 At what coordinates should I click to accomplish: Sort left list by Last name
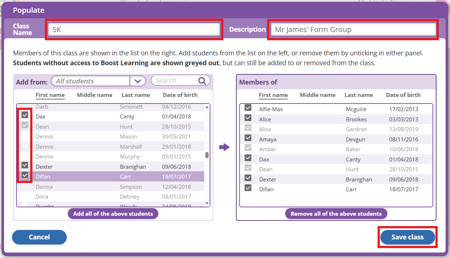(x=135, y=95)
